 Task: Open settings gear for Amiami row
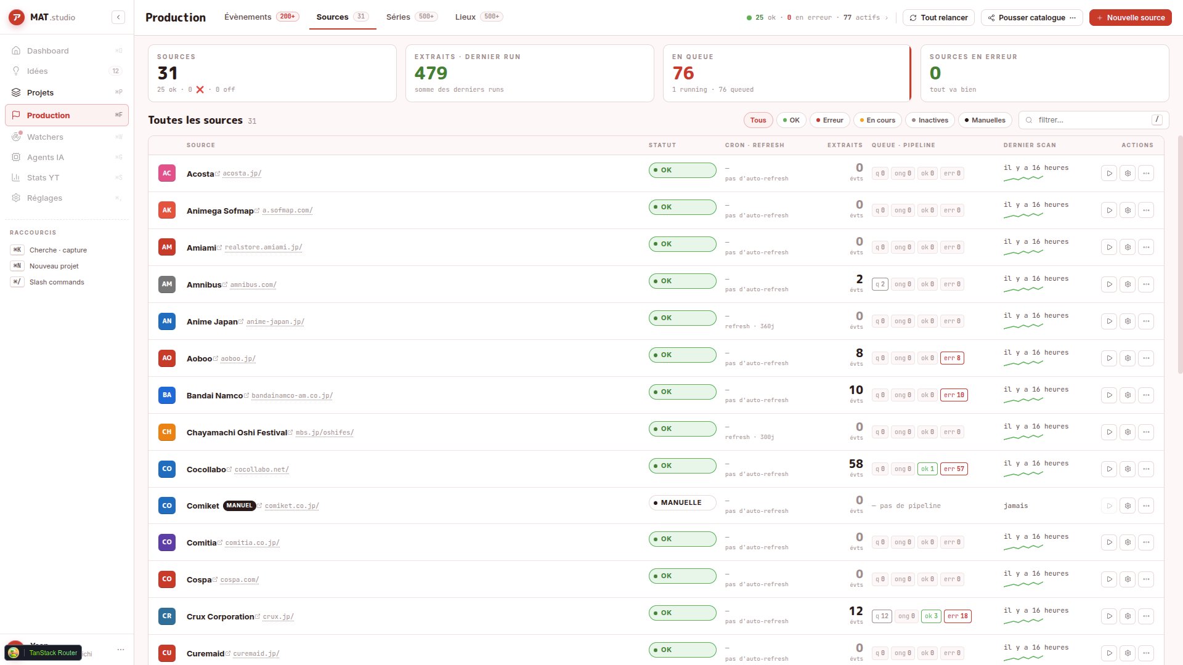click(1128, 248)
